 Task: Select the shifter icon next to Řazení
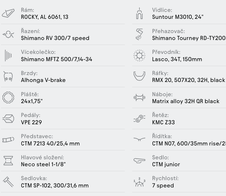tap(8, 34)
